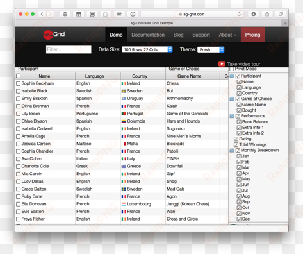Toggle the header select-all checkbox

(19, 76)
